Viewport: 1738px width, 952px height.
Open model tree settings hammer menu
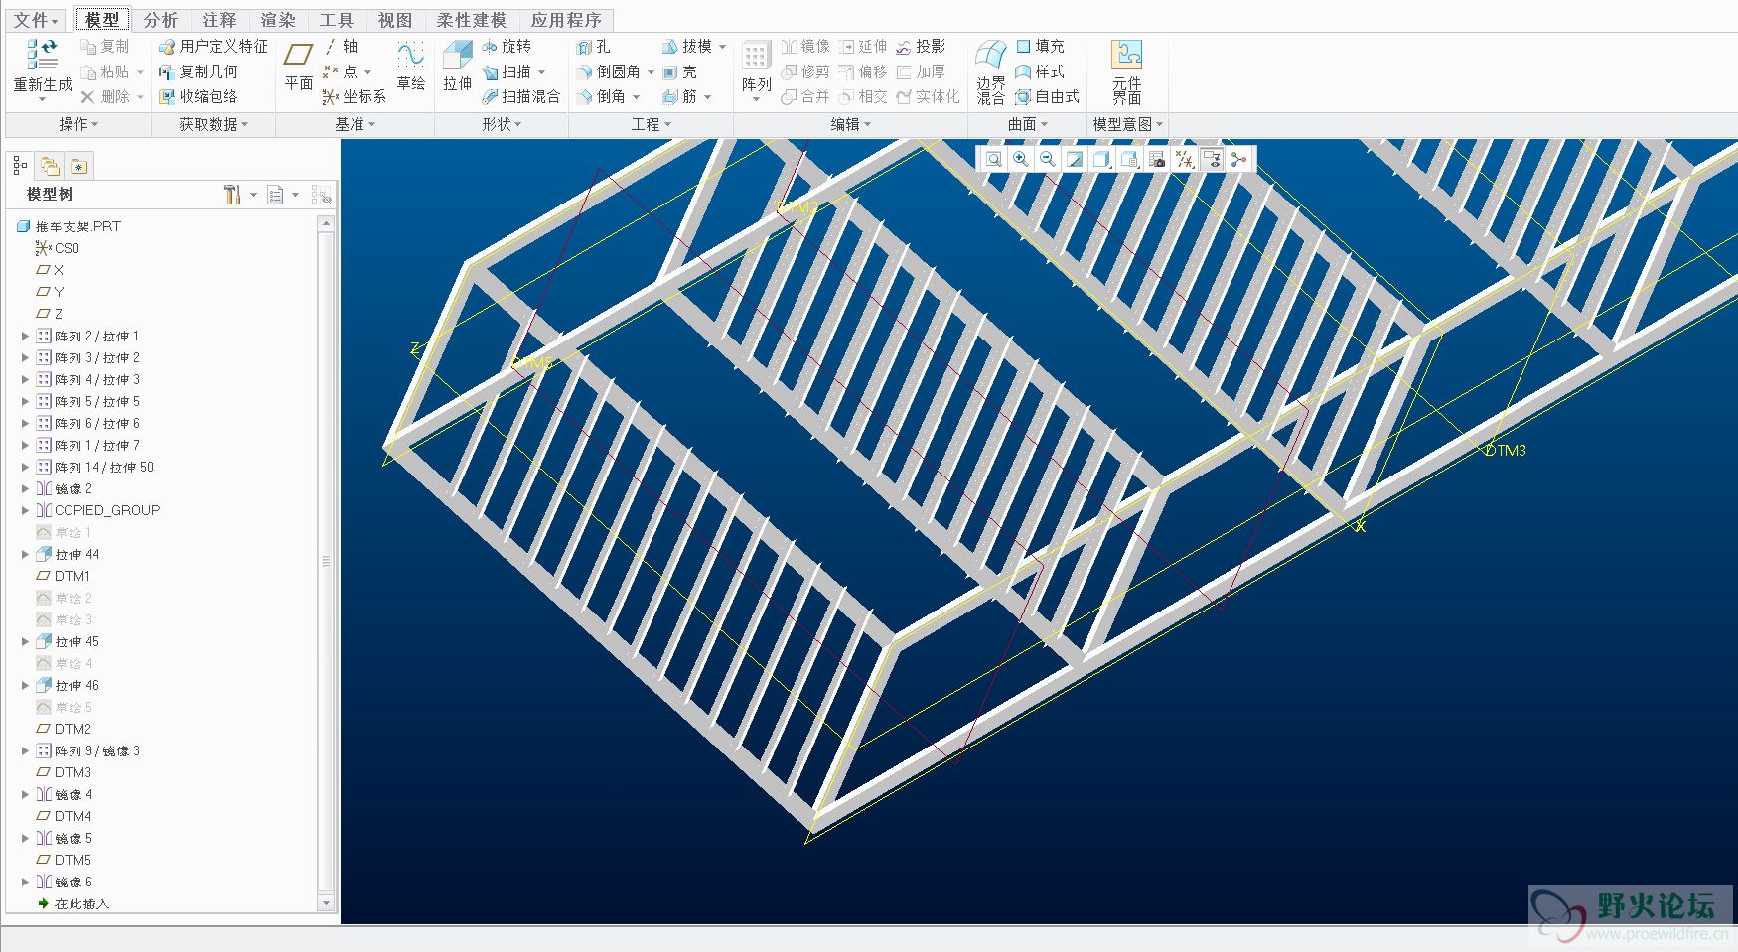[232, 195]
